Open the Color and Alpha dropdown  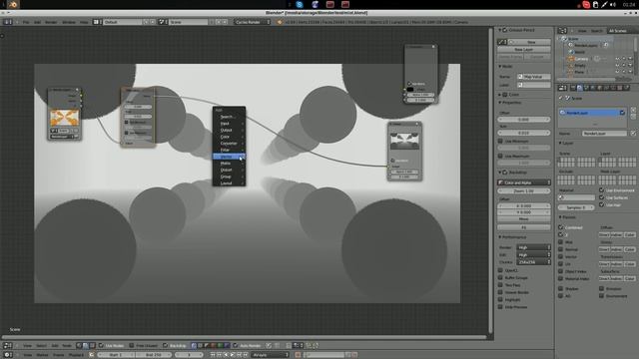coord(524,182)
